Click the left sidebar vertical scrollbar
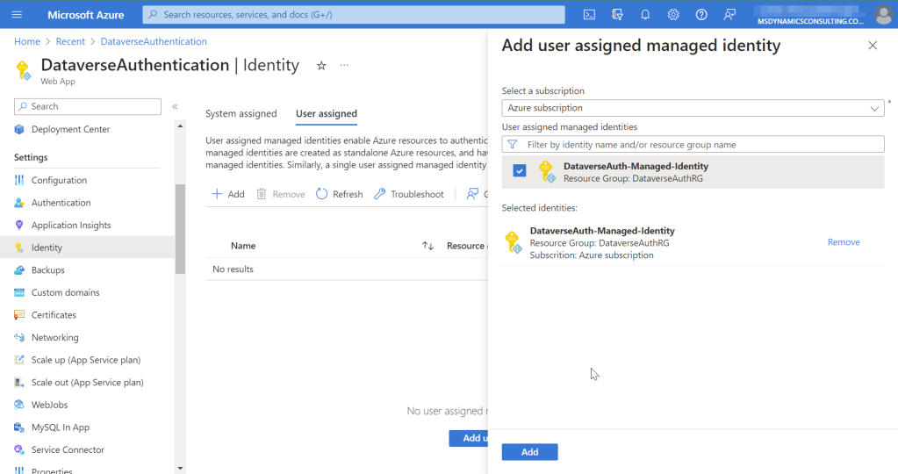The height and width of the screenshot is (474, 898). click(x=180, y=228)
